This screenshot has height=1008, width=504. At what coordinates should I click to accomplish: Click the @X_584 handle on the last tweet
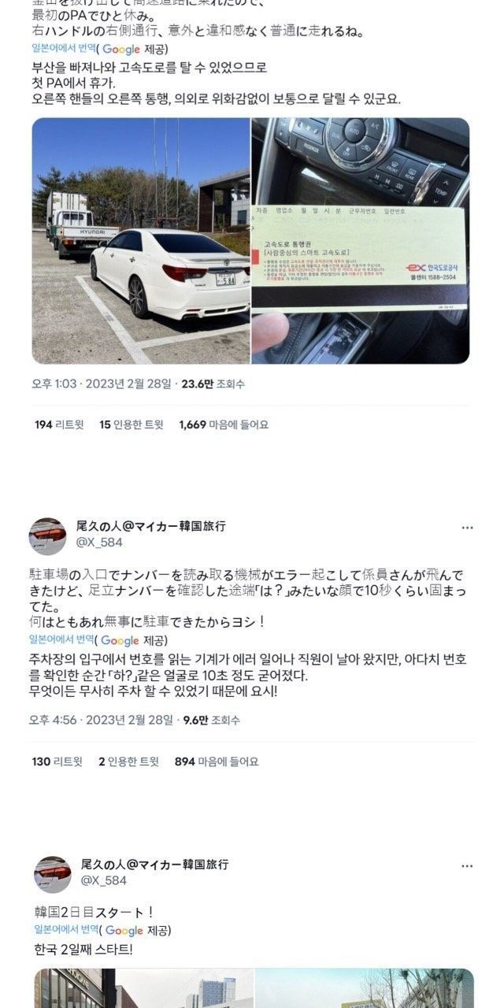pos(105,880)
